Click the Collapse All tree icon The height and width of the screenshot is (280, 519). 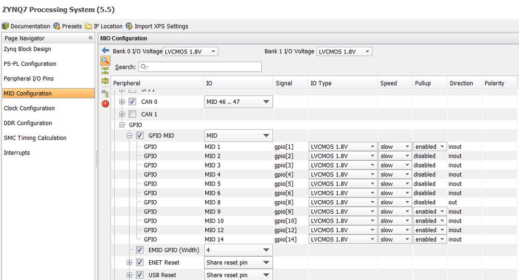tap(105, 71)
